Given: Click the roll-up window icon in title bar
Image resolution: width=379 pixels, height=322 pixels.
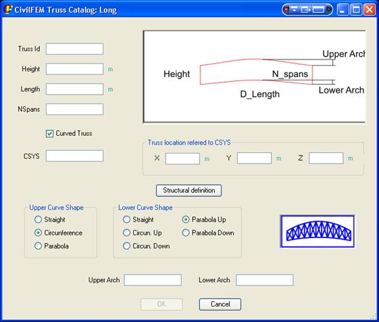Looking at the screenshot, I should tap(295, 9).
